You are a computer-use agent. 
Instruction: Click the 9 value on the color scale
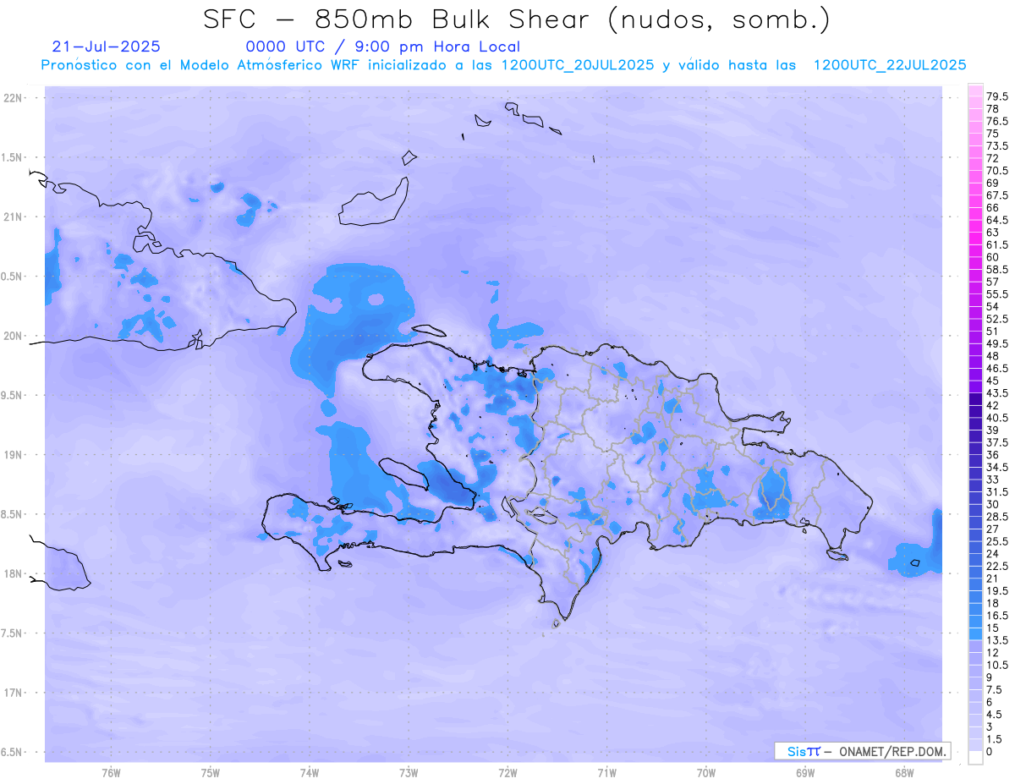(x=989, y=677)
